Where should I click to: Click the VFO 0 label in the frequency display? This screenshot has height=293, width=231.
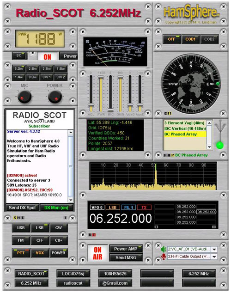point(97,208)
